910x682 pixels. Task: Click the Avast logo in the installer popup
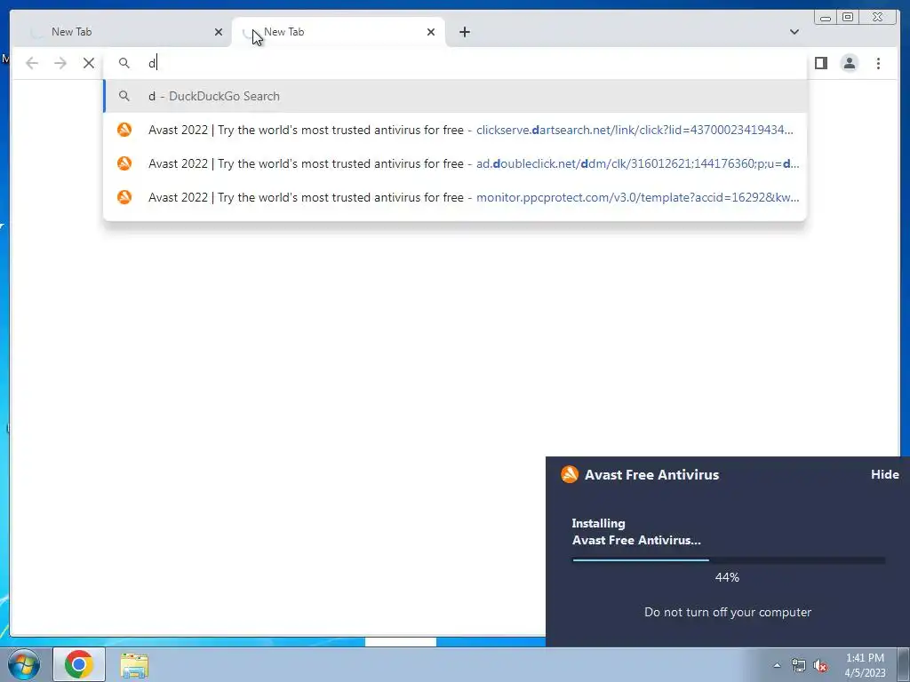(570, 474)
